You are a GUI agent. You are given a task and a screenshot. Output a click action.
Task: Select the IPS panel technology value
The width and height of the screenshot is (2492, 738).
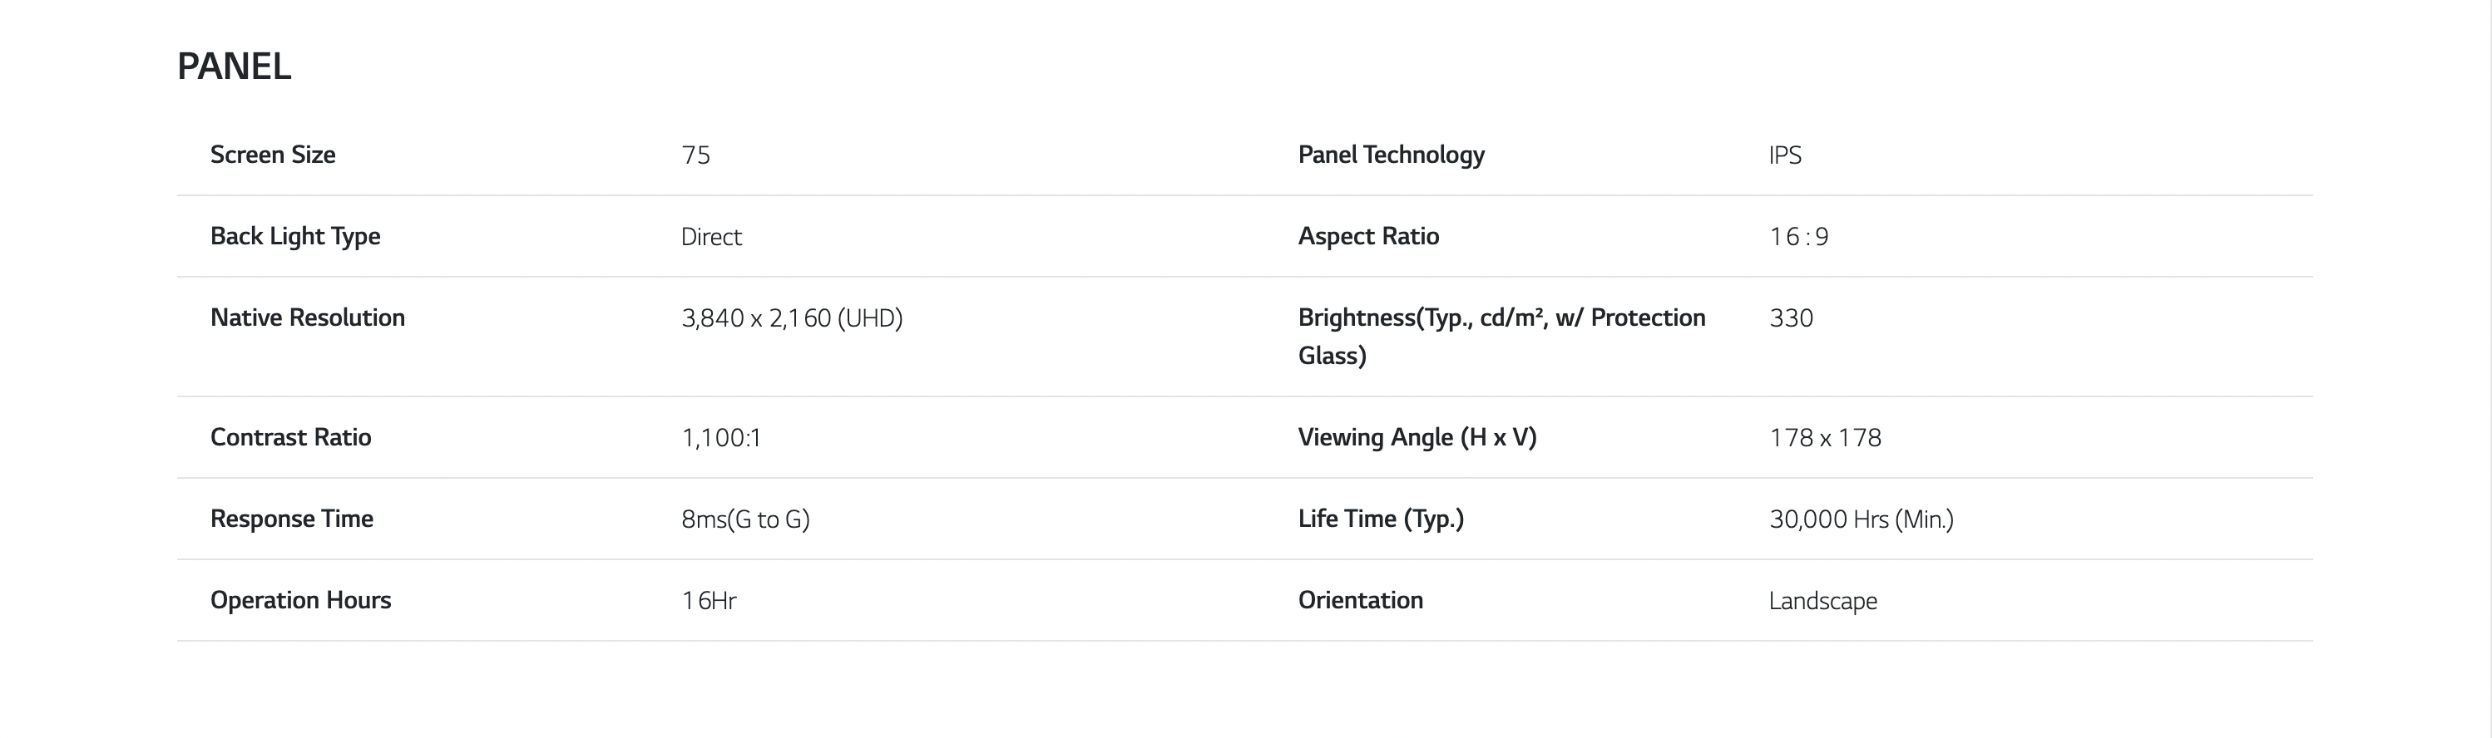click(1785, 155)
